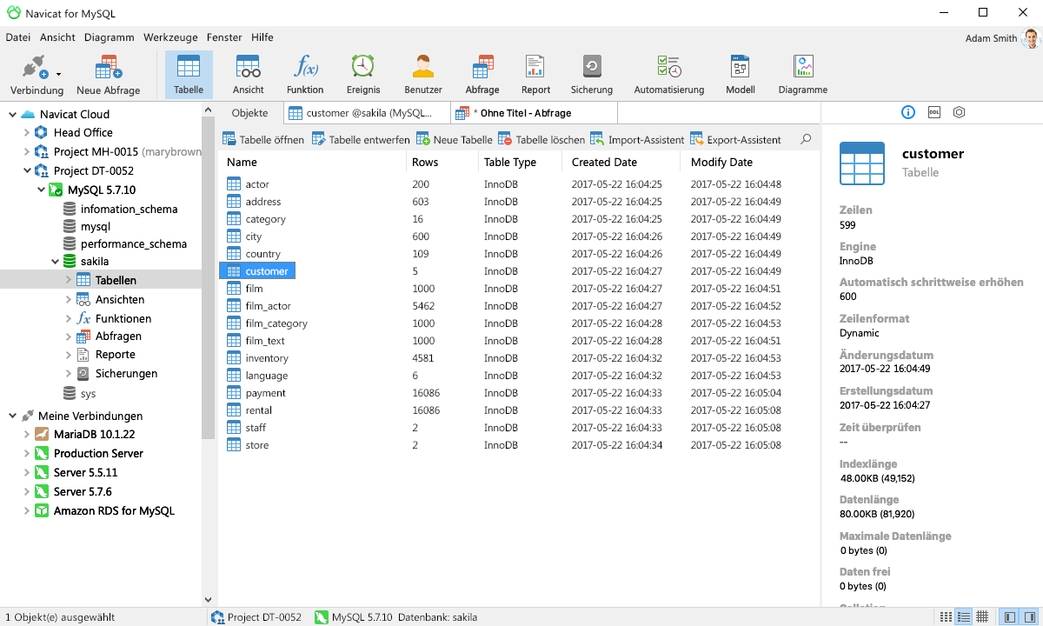Create a new query with Neue Abfrage

[108, 75]
